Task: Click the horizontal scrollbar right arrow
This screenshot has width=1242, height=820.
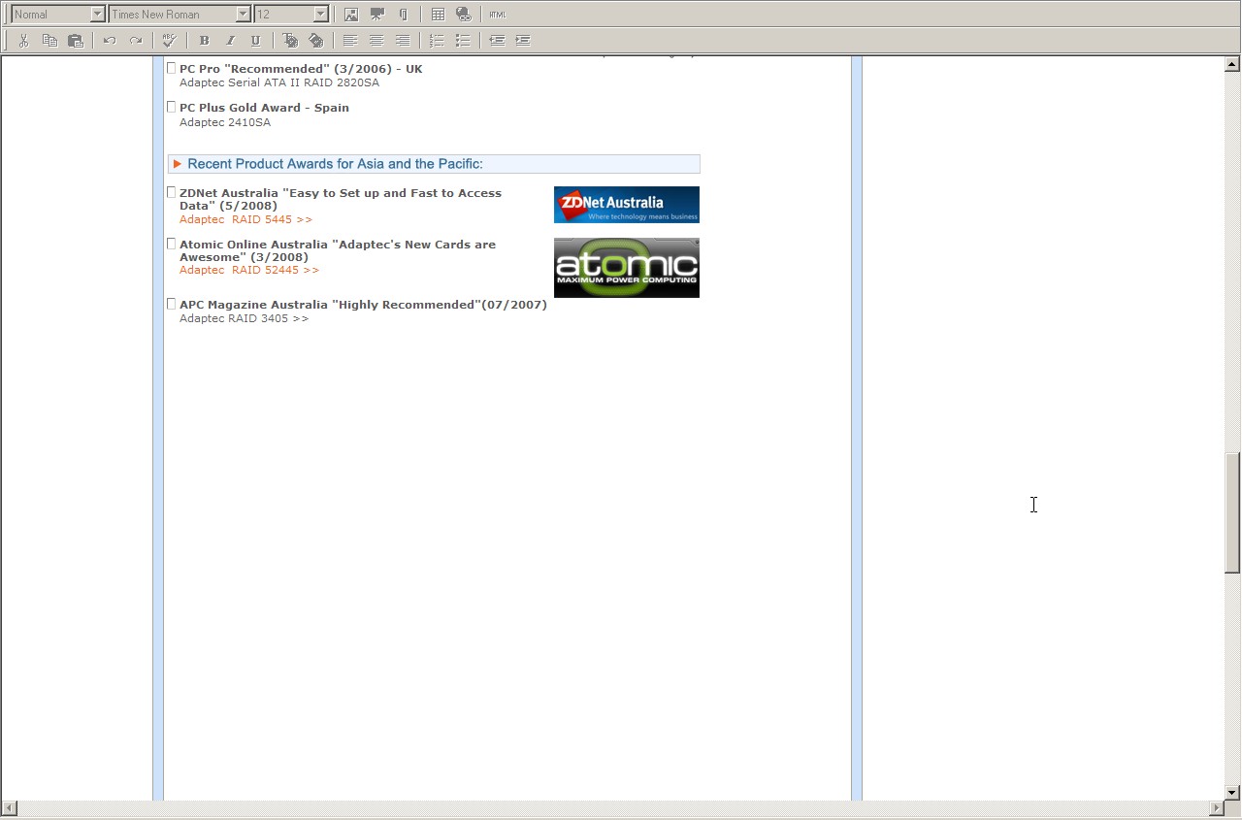Action: [1217, 808]
